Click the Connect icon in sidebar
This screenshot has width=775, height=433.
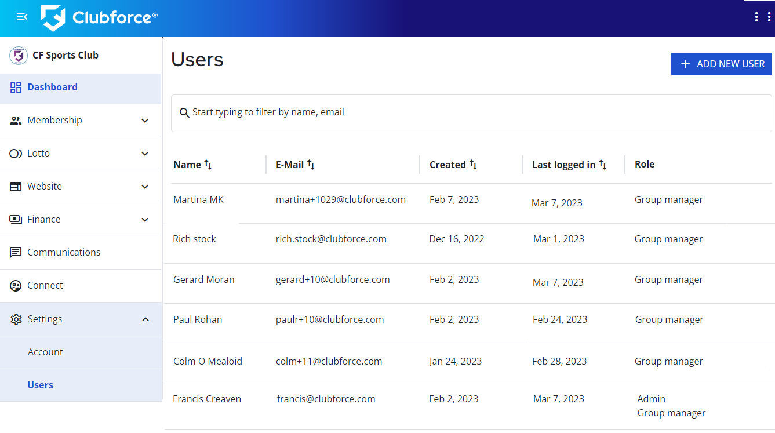coord(16,286)
